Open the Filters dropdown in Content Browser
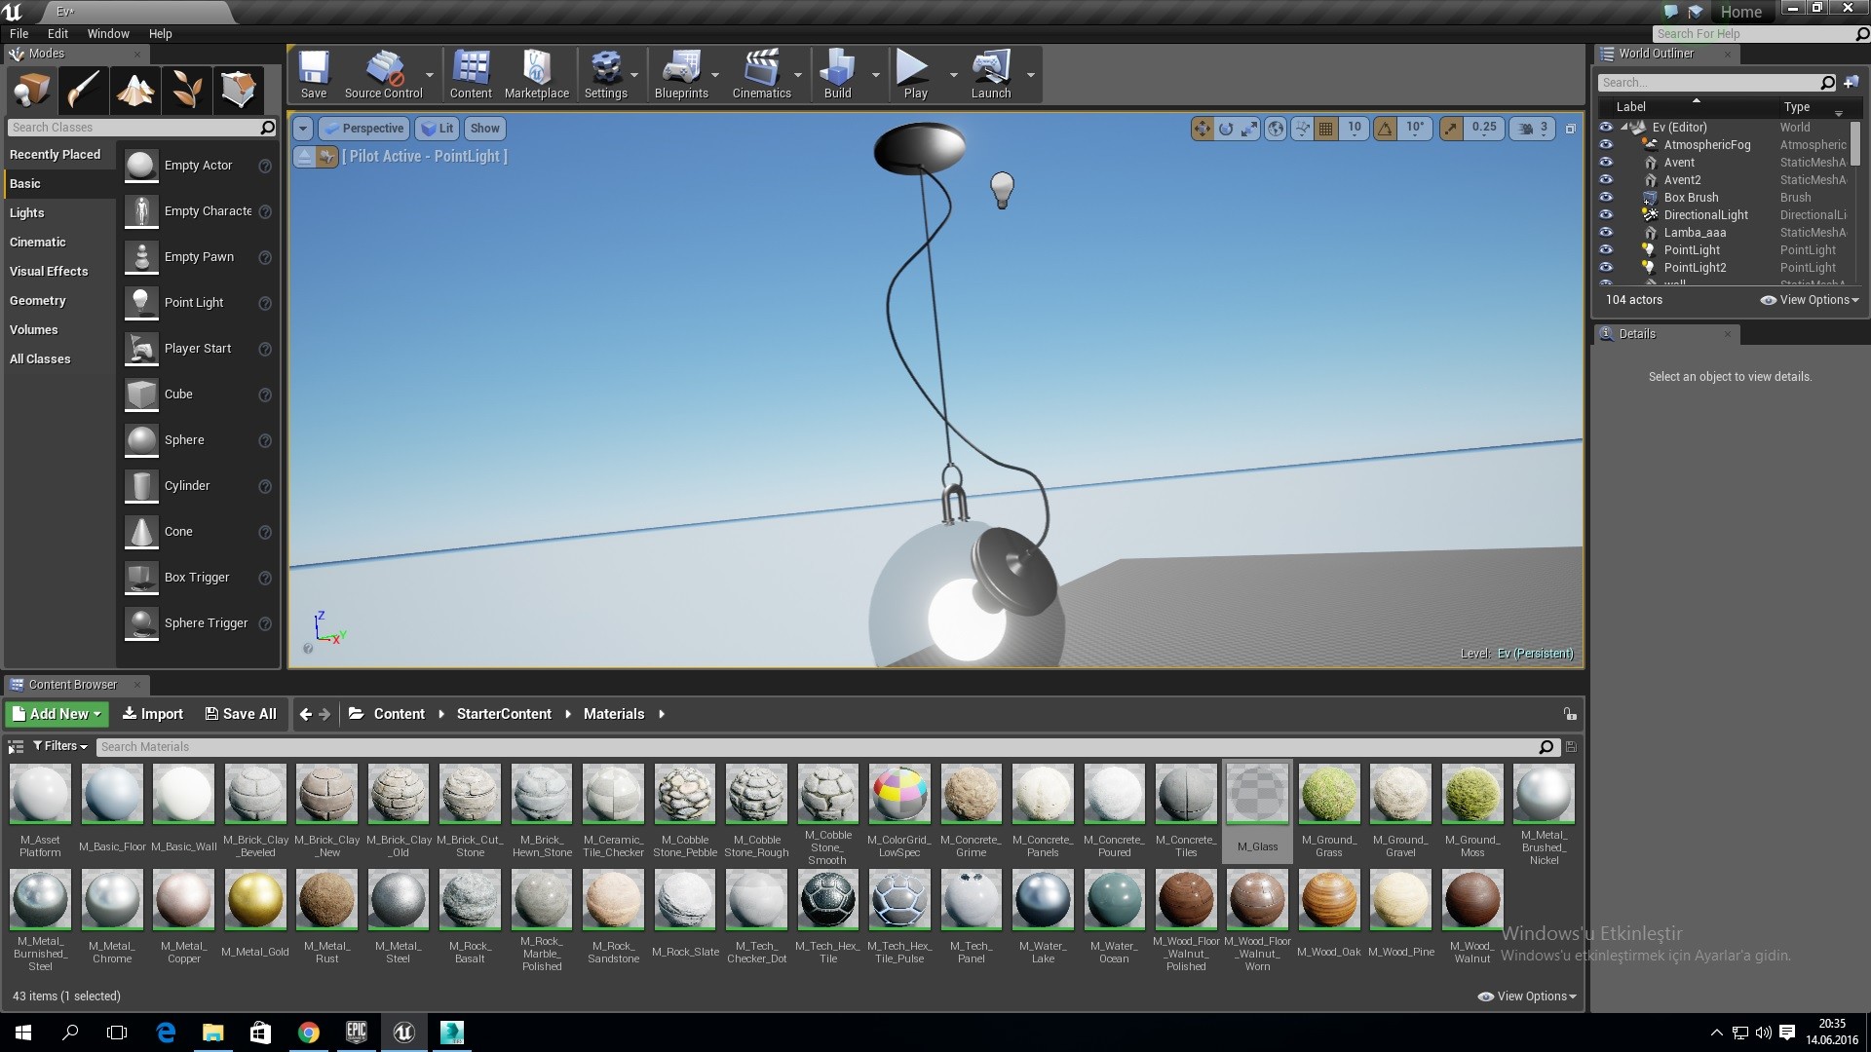1871x1052 pixels. tap(60, 746)
